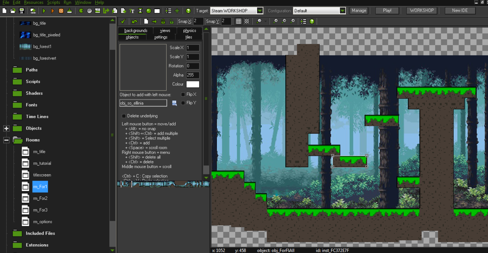Image resolution: width=488 pixels, height=253 pixels.
Task: Enable Flip X checkbox
Action: [183, 94]
